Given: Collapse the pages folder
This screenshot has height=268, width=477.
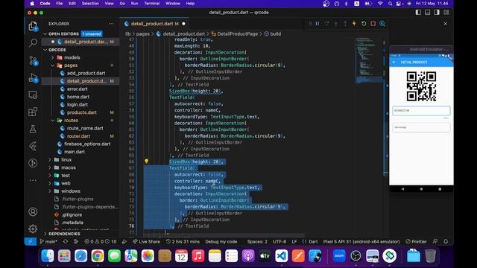Looking at the screenshot, I should [71, 66].
